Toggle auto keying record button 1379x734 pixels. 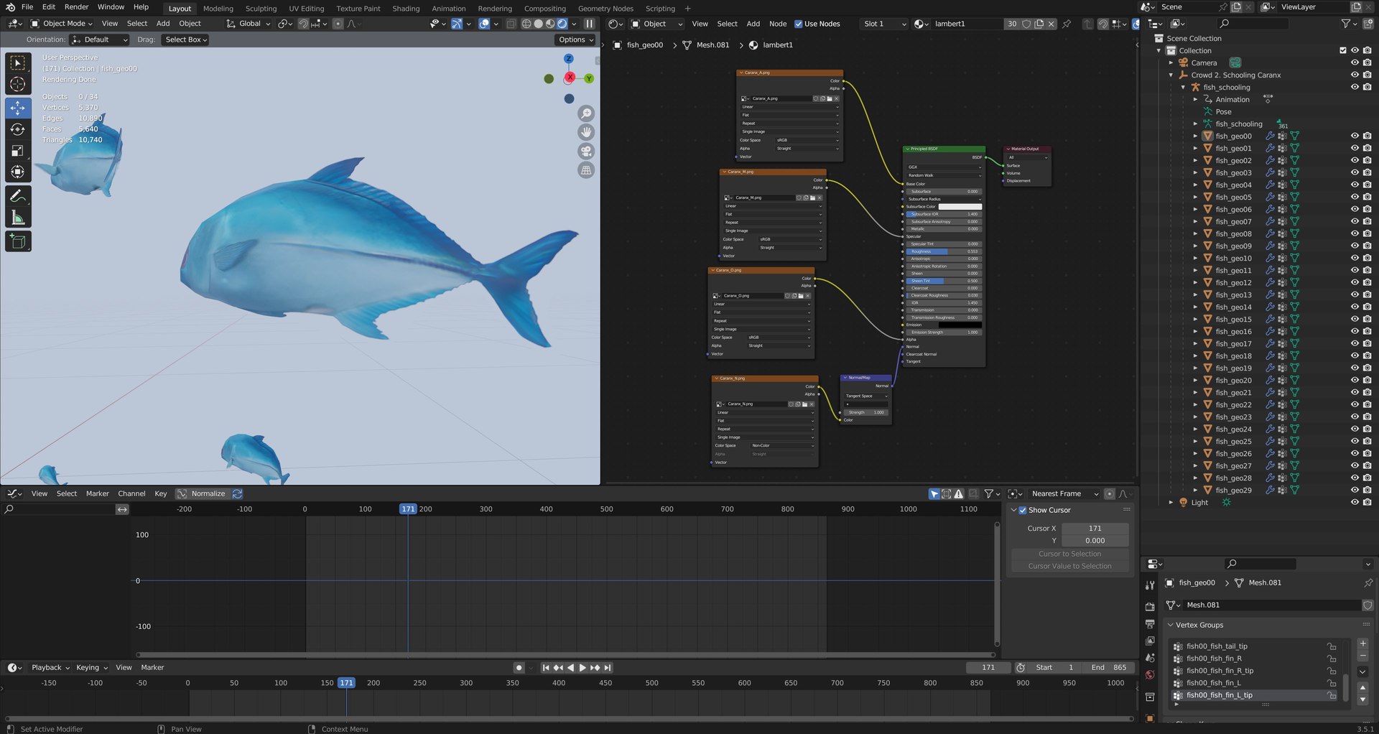(x=519, y=668)
